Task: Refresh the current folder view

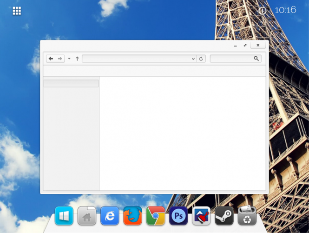Action: pos(201,59)
